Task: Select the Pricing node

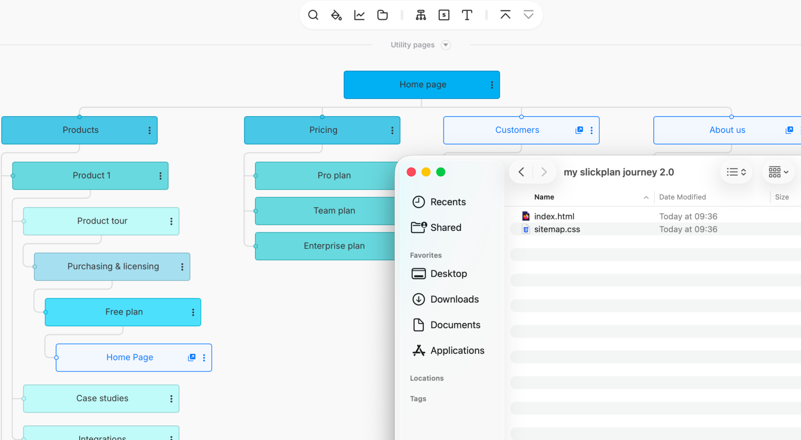Action: (322, 130)
